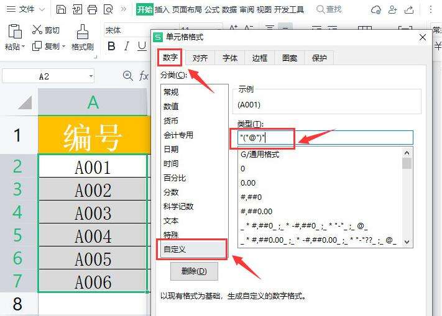Click cell containing A005
Screen dimensions: 442x316
[x=93, y=258]
